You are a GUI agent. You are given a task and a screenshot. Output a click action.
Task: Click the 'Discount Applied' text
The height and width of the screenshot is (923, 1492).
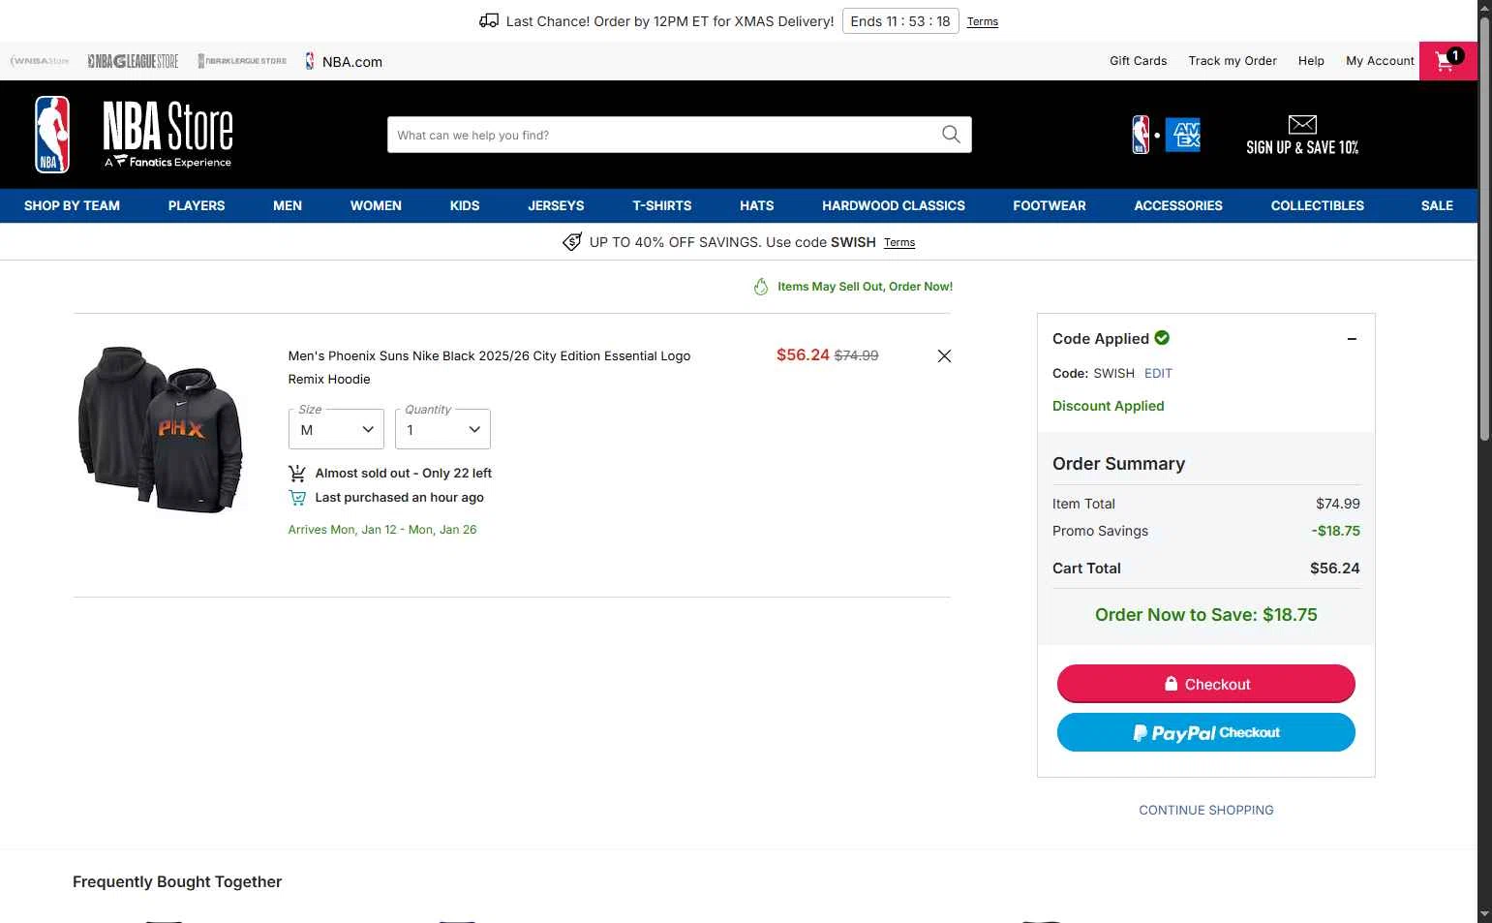click(1109, 406)
